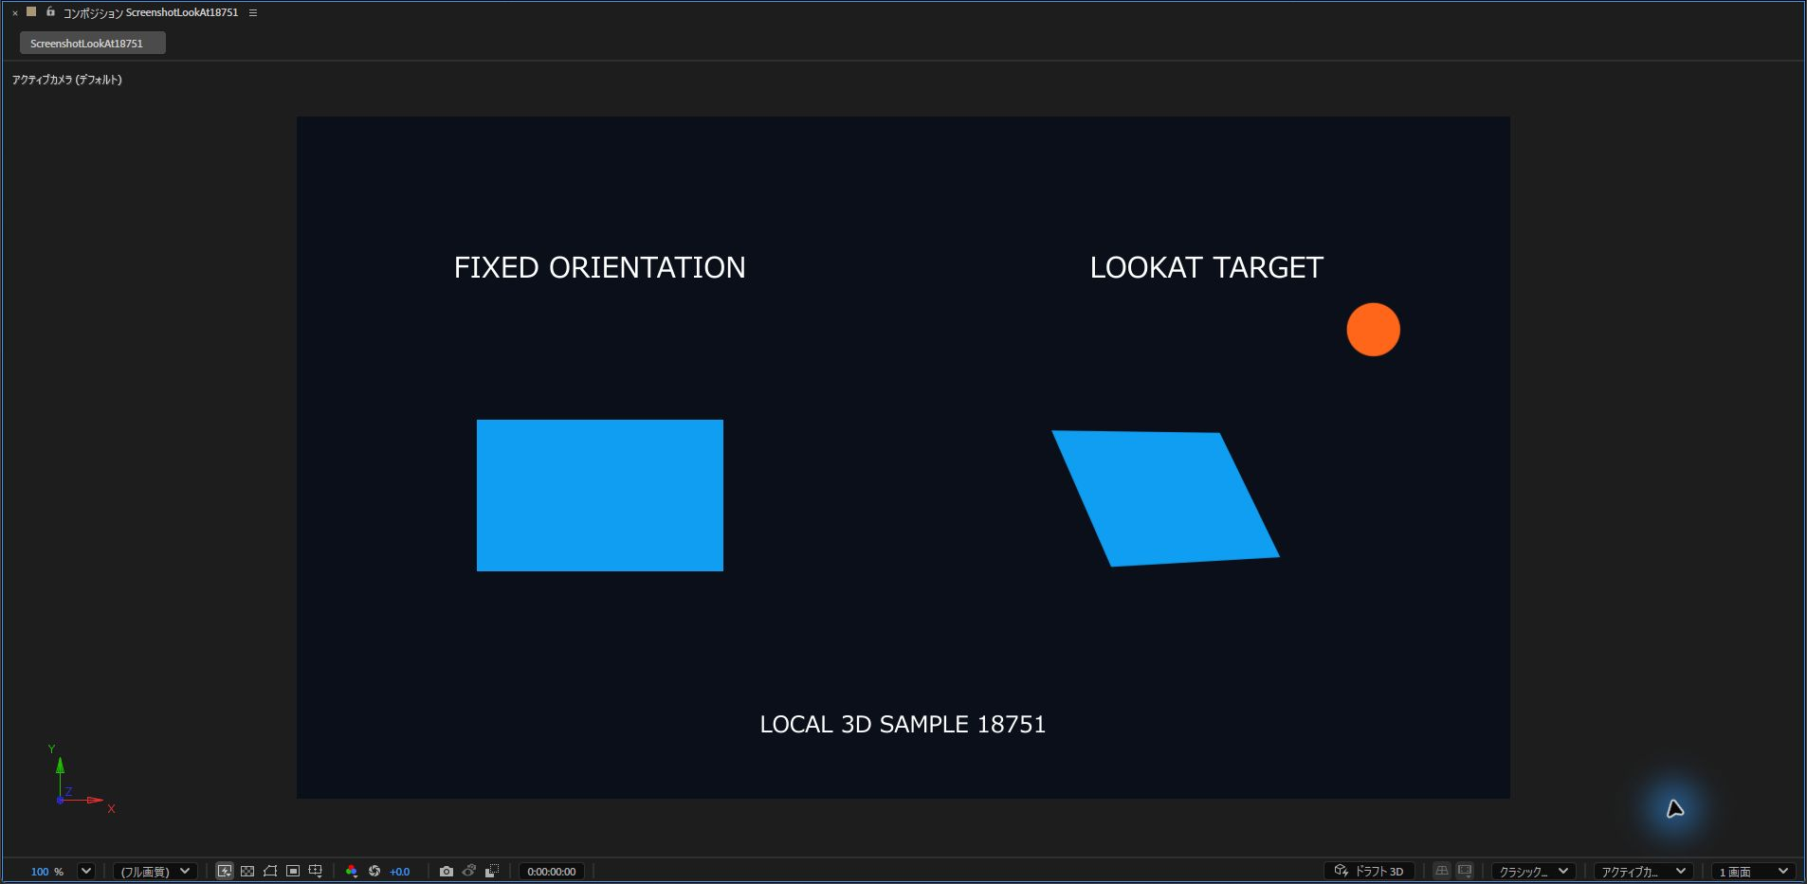Select the tilted LookAt blue layer
The image size is (1807, 884).
pos(1166,498)
